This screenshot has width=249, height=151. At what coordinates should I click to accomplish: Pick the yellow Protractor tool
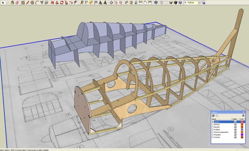pos(91,2)
